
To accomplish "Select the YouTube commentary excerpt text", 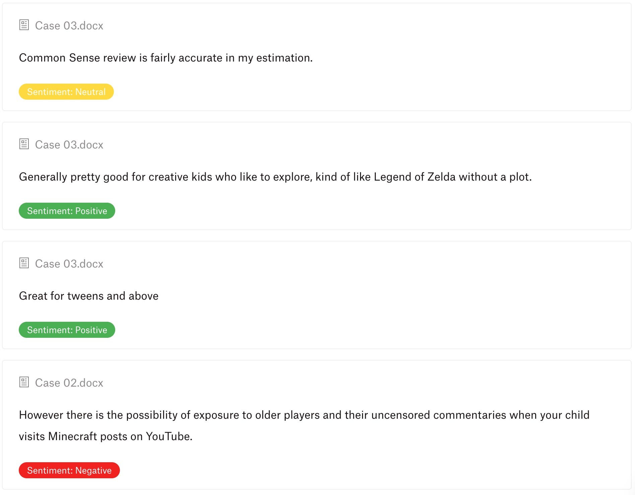I will (304, 425).
